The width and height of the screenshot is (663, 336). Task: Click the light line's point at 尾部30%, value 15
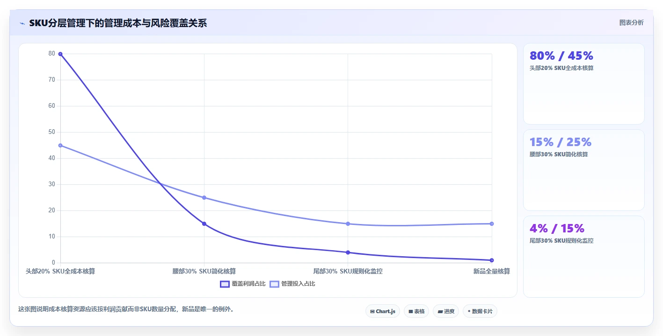point(348,224)
